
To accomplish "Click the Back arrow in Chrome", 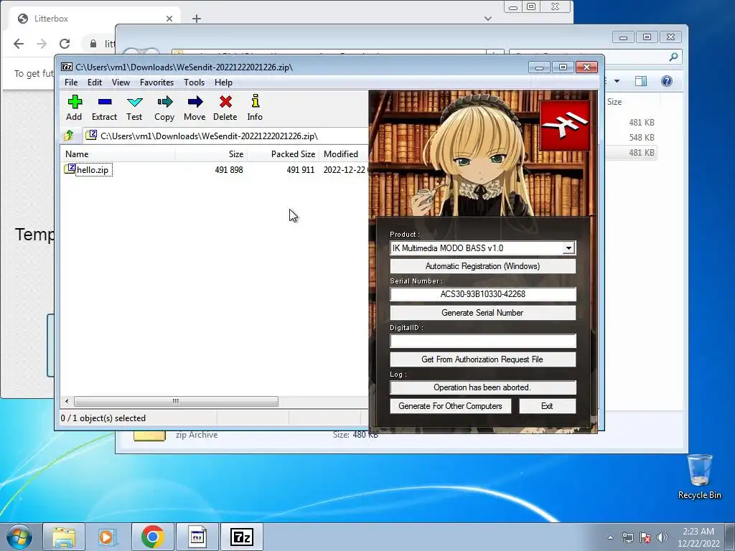I will click(19, 44).
